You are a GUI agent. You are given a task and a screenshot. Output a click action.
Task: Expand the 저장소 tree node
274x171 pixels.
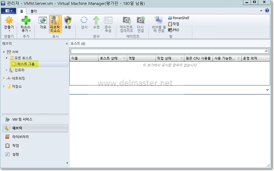tap(4, 86)
